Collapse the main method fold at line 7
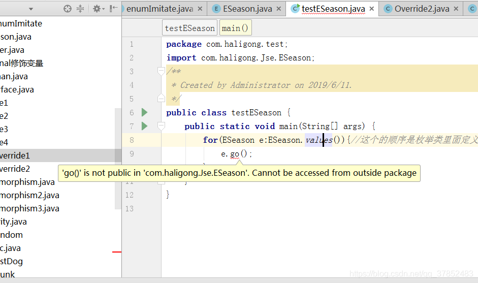This screenshot has height=283, width=478. coord(161,125)
